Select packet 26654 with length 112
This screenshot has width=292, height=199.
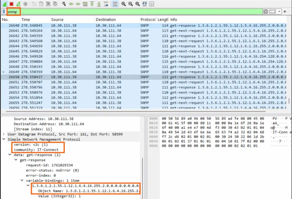point(143,97)
